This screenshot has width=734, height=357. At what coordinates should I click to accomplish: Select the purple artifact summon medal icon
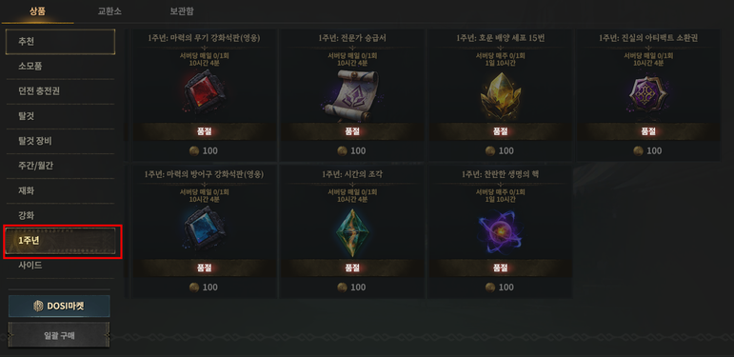648,95
